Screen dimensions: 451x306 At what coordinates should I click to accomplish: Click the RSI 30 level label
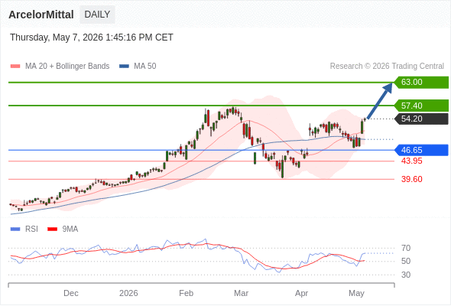406,275
